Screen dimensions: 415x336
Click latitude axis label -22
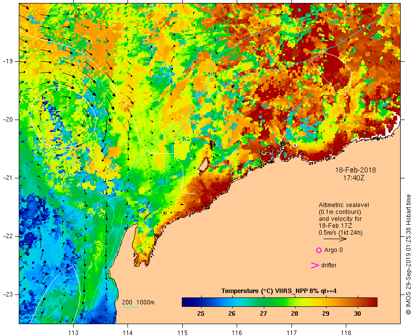[x=8, y=236]
